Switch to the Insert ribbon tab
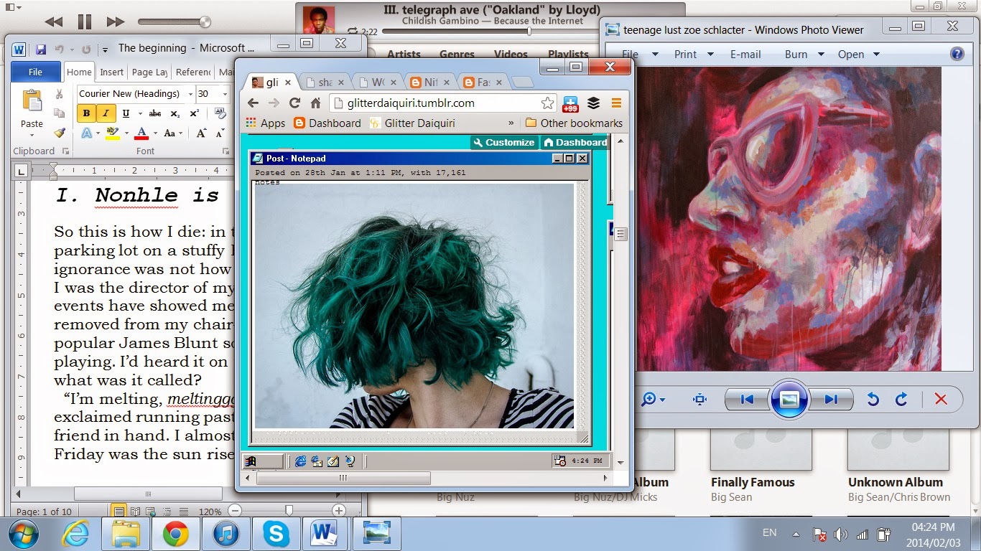The width and height of the screenshot is (981, 551). pyautogui.click(x=111, y=72)
